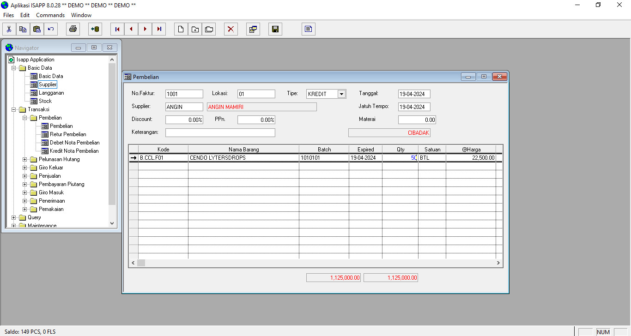Select the Stock tree item
Image resolution: width=631 pixels, height=336 pixels.
pyautogui.click(x=45, y=101)
